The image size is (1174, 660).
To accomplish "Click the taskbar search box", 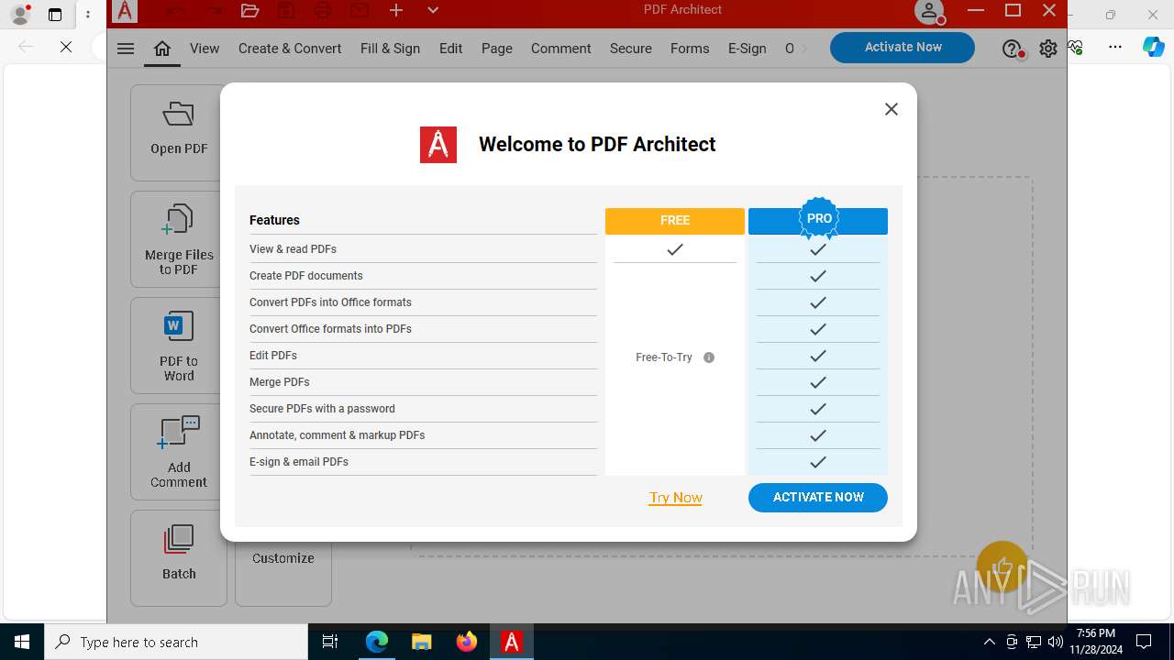I will 176,642.
